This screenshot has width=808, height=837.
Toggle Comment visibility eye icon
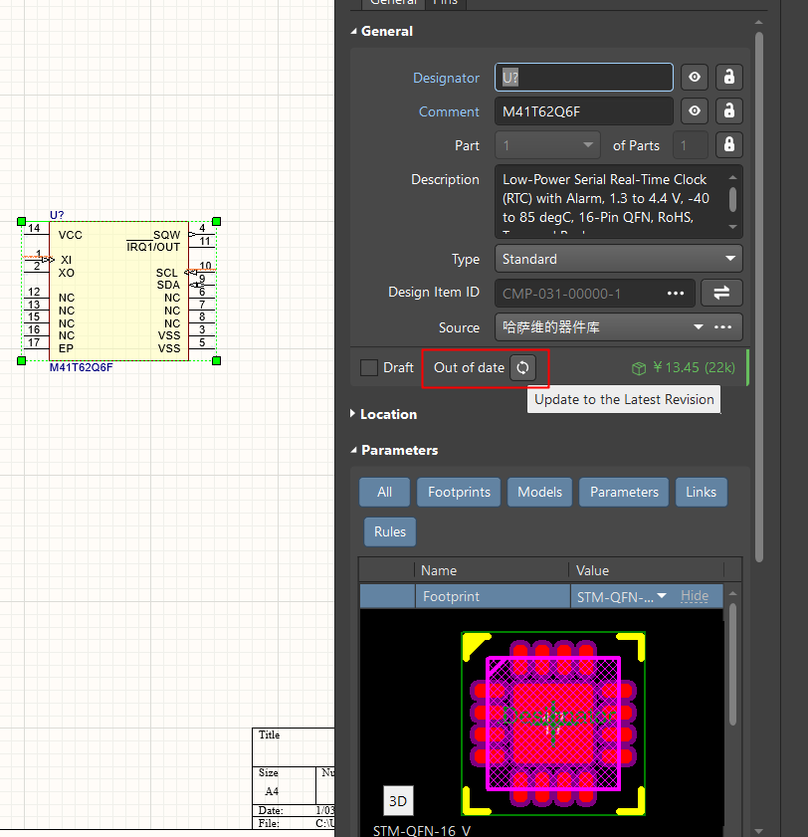pos(695,111)
